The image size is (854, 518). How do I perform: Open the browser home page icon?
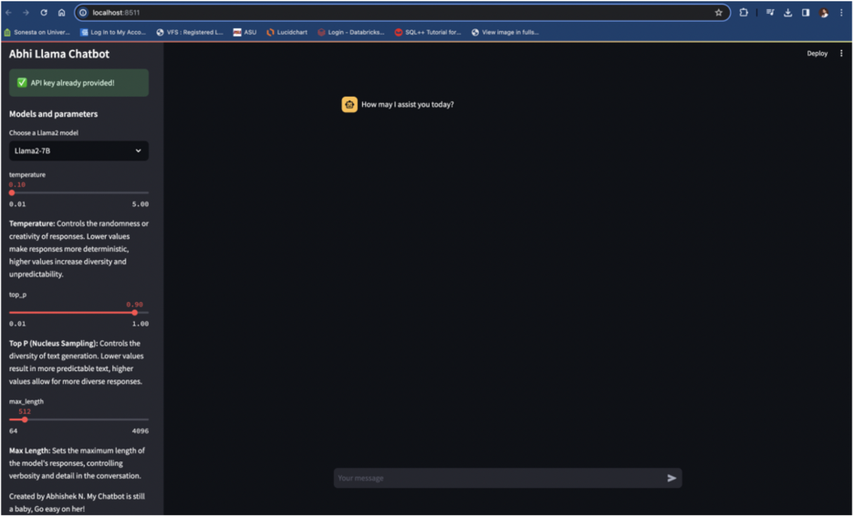61,13
